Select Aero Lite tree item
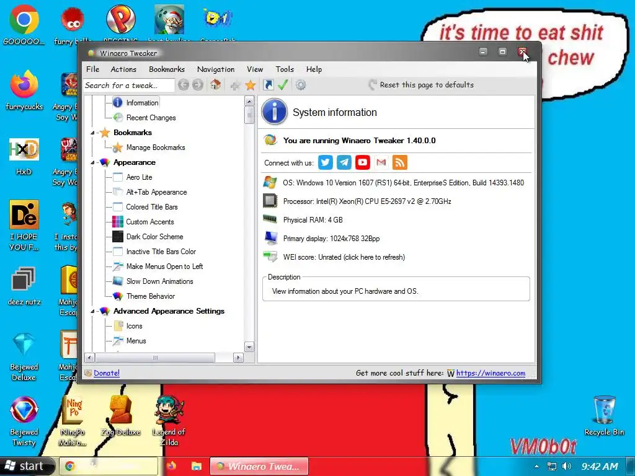 coord(140,177)
